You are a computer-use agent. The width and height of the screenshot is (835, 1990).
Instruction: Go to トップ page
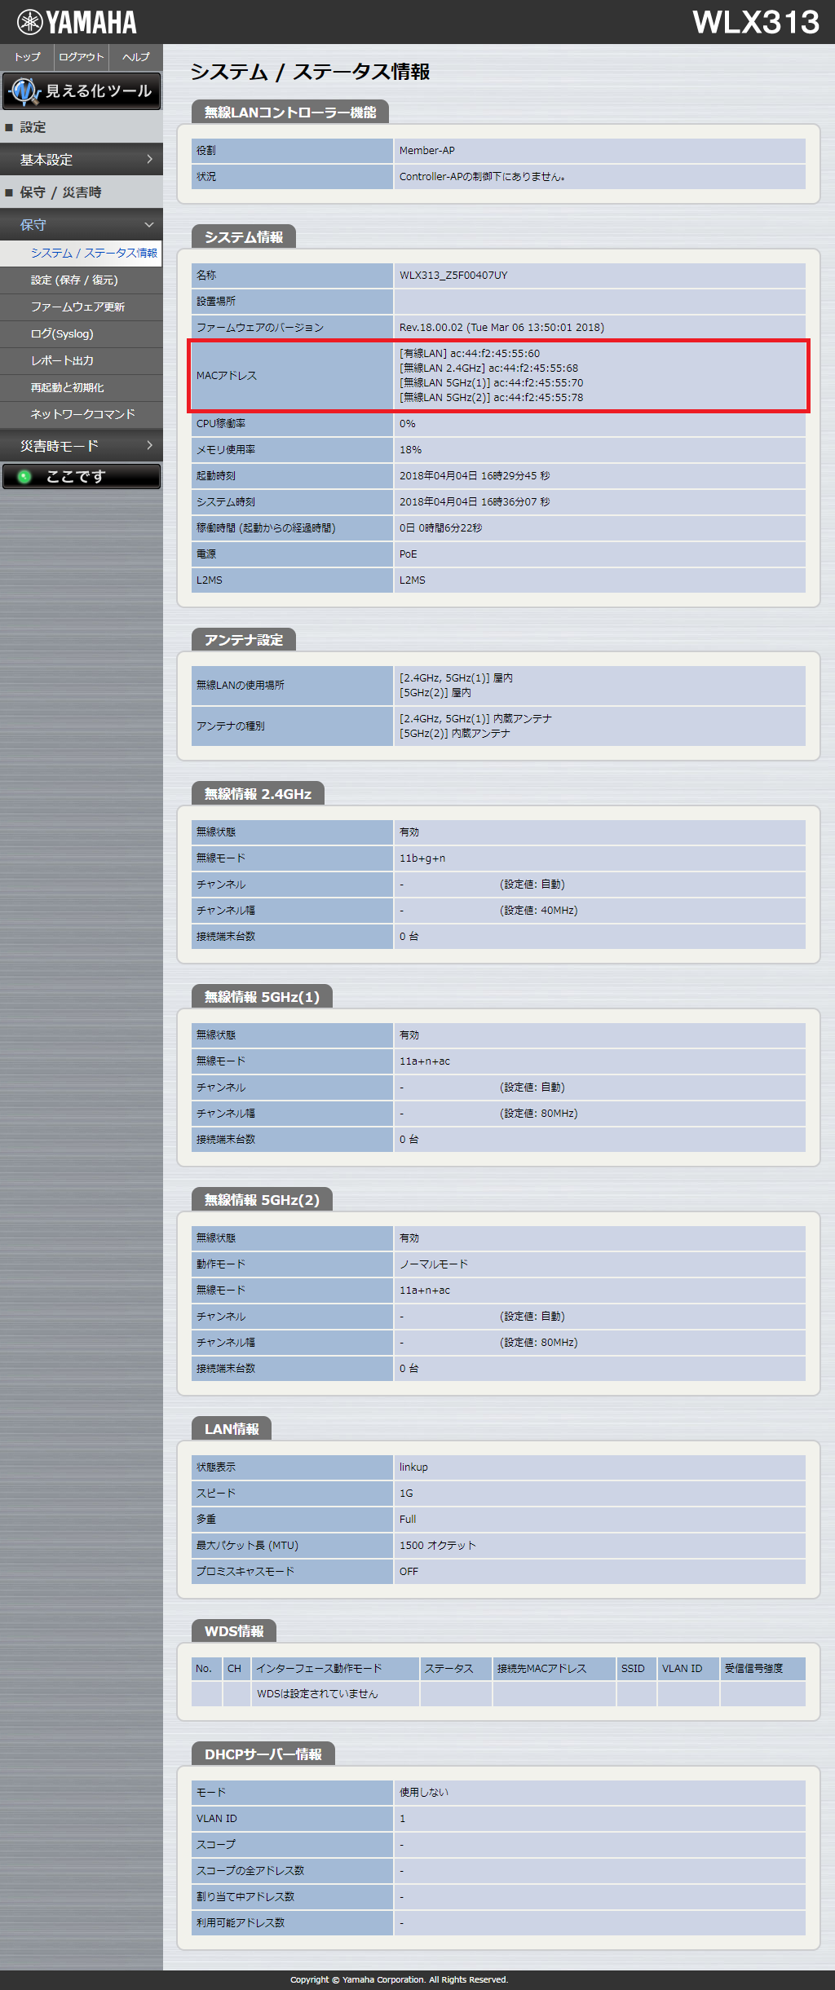coord(27,57)
